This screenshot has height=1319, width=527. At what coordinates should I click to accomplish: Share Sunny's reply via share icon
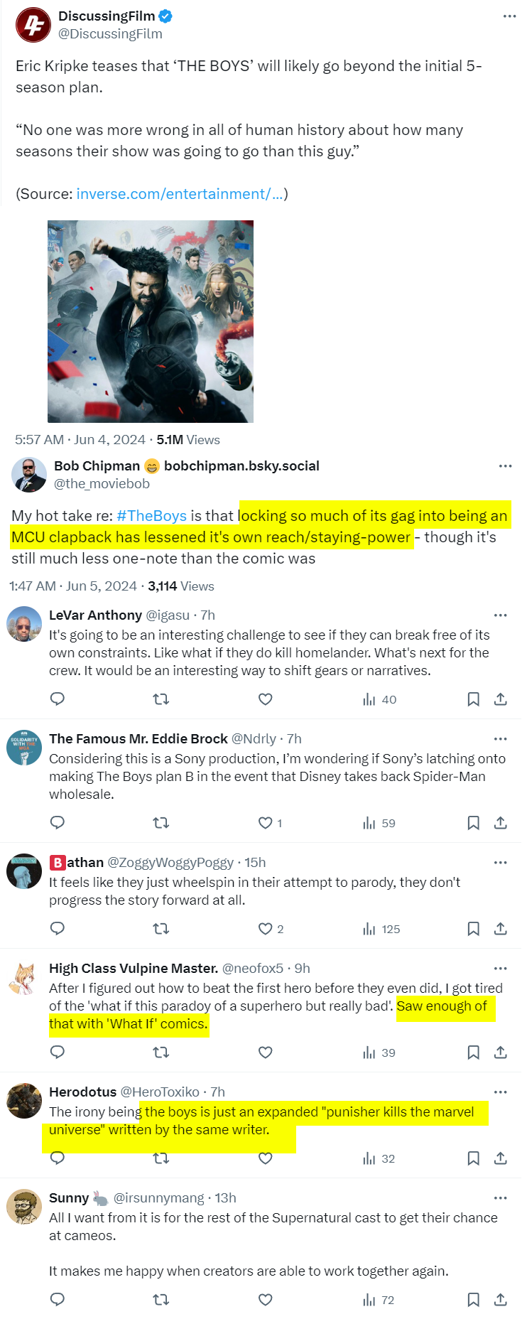coord(501,1300)
